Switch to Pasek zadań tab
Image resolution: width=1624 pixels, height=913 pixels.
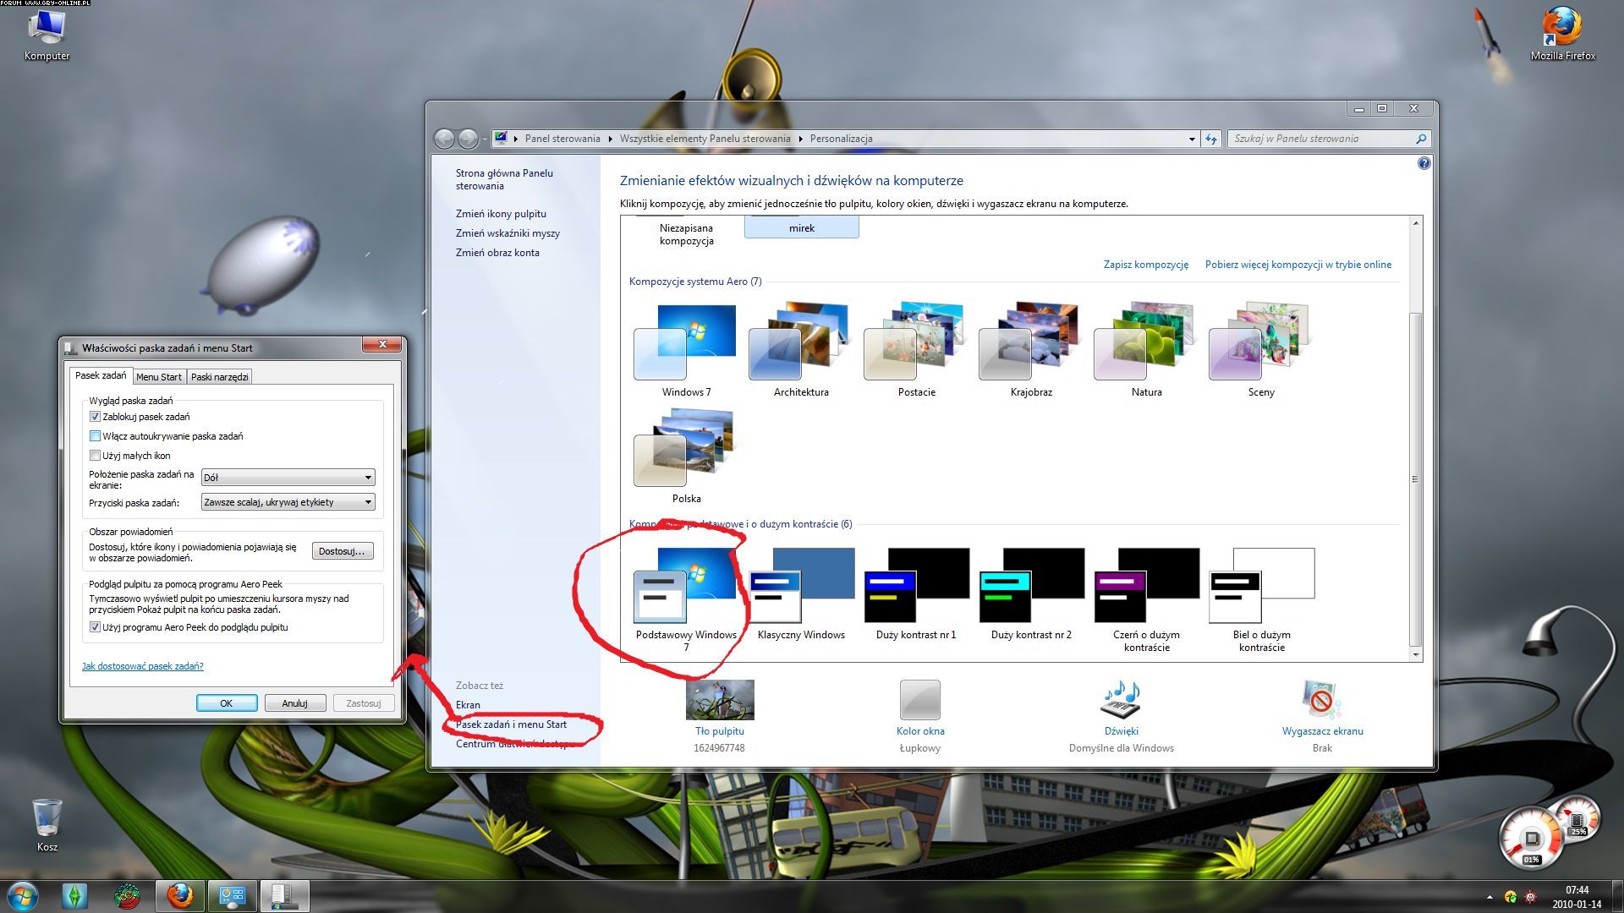coord(101,375)
